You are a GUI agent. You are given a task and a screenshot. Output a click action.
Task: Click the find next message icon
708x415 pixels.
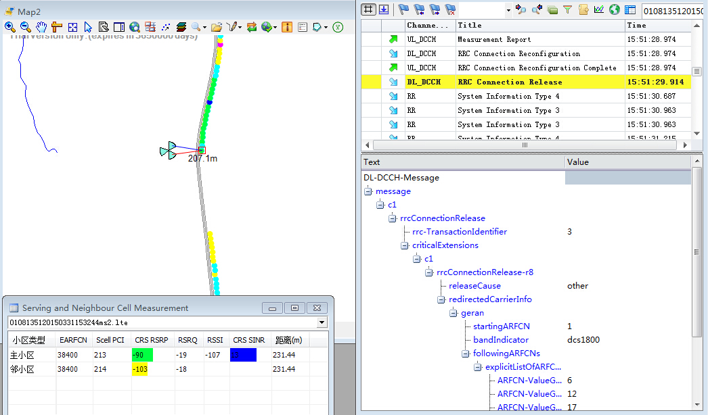coord(537,9)
